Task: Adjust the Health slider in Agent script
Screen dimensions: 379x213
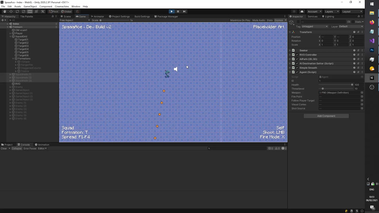Action: (352, 85)
